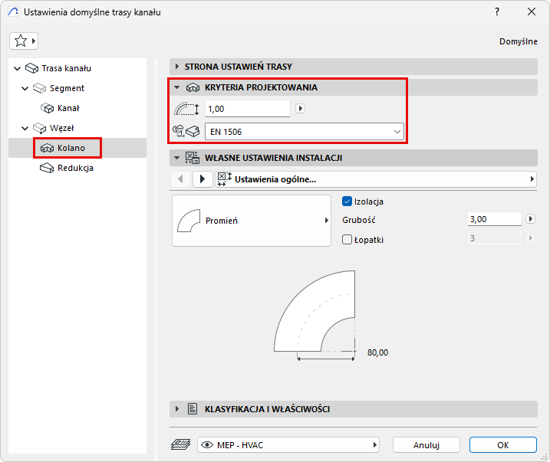Expand the Strona ustawień trasy panel

tap(177, 67)
